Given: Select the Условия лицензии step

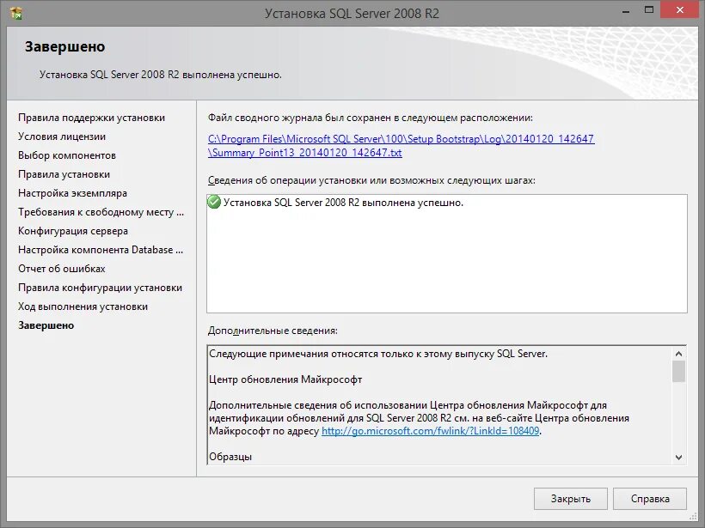Looking at the screenshot, I should click(x=62, y=137).
